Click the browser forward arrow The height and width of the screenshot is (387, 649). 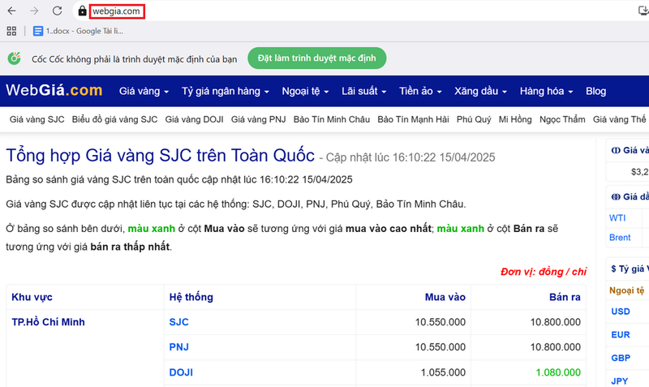34,11
